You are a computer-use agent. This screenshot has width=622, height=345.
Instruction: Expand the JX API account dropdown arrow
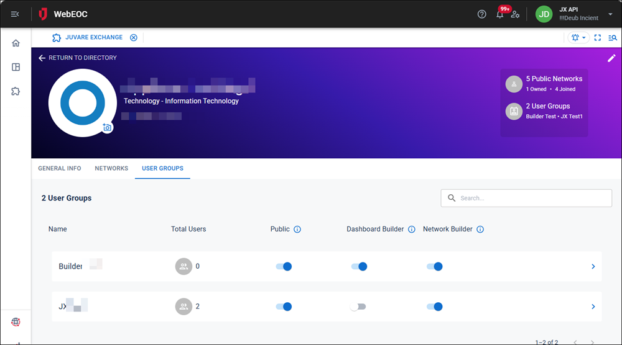(x=610, y=14)
